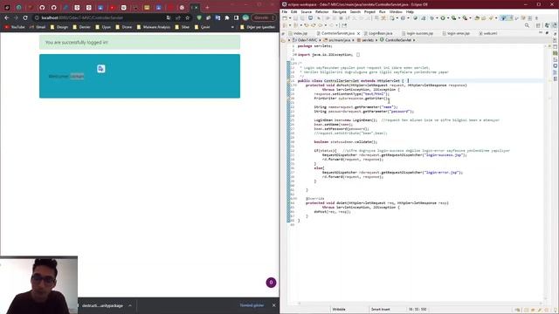Click the Chrome address bar URL
This screenshot has height=314, width=559.
coord(82,17)
